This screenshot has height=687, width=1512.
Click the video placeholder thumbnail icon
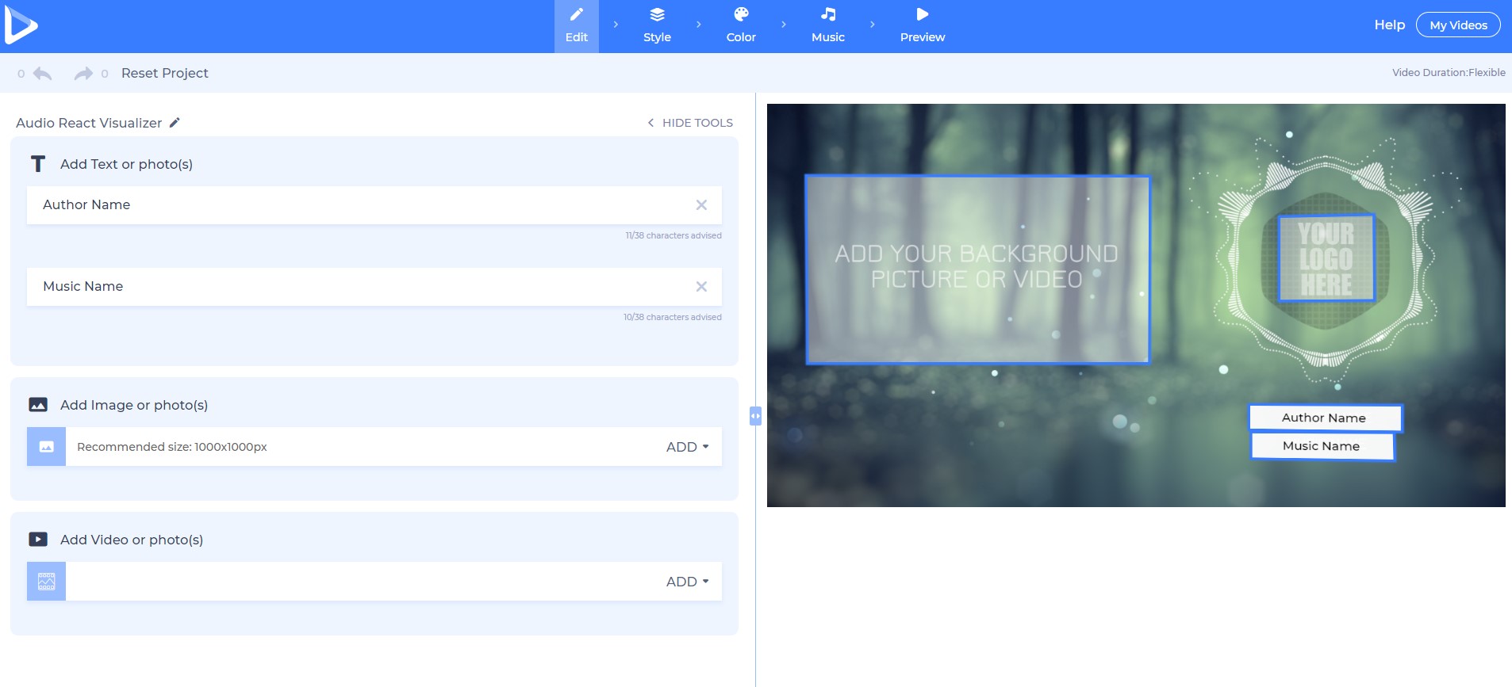pyautogui.click(x=47, y=582)
